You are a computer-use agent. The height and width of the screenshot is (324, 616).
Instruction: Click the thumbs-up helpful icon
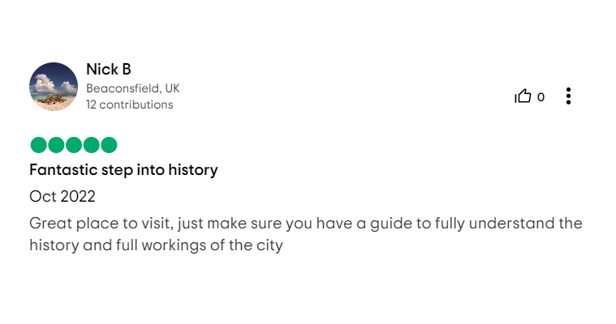[x=523, y=96]
